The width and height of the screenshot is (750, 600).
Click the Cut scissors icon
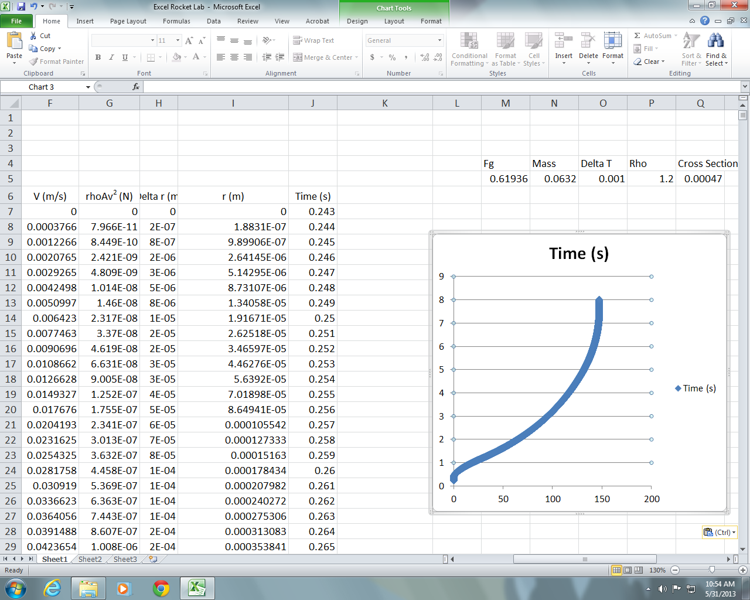click(x=33, y=36)
